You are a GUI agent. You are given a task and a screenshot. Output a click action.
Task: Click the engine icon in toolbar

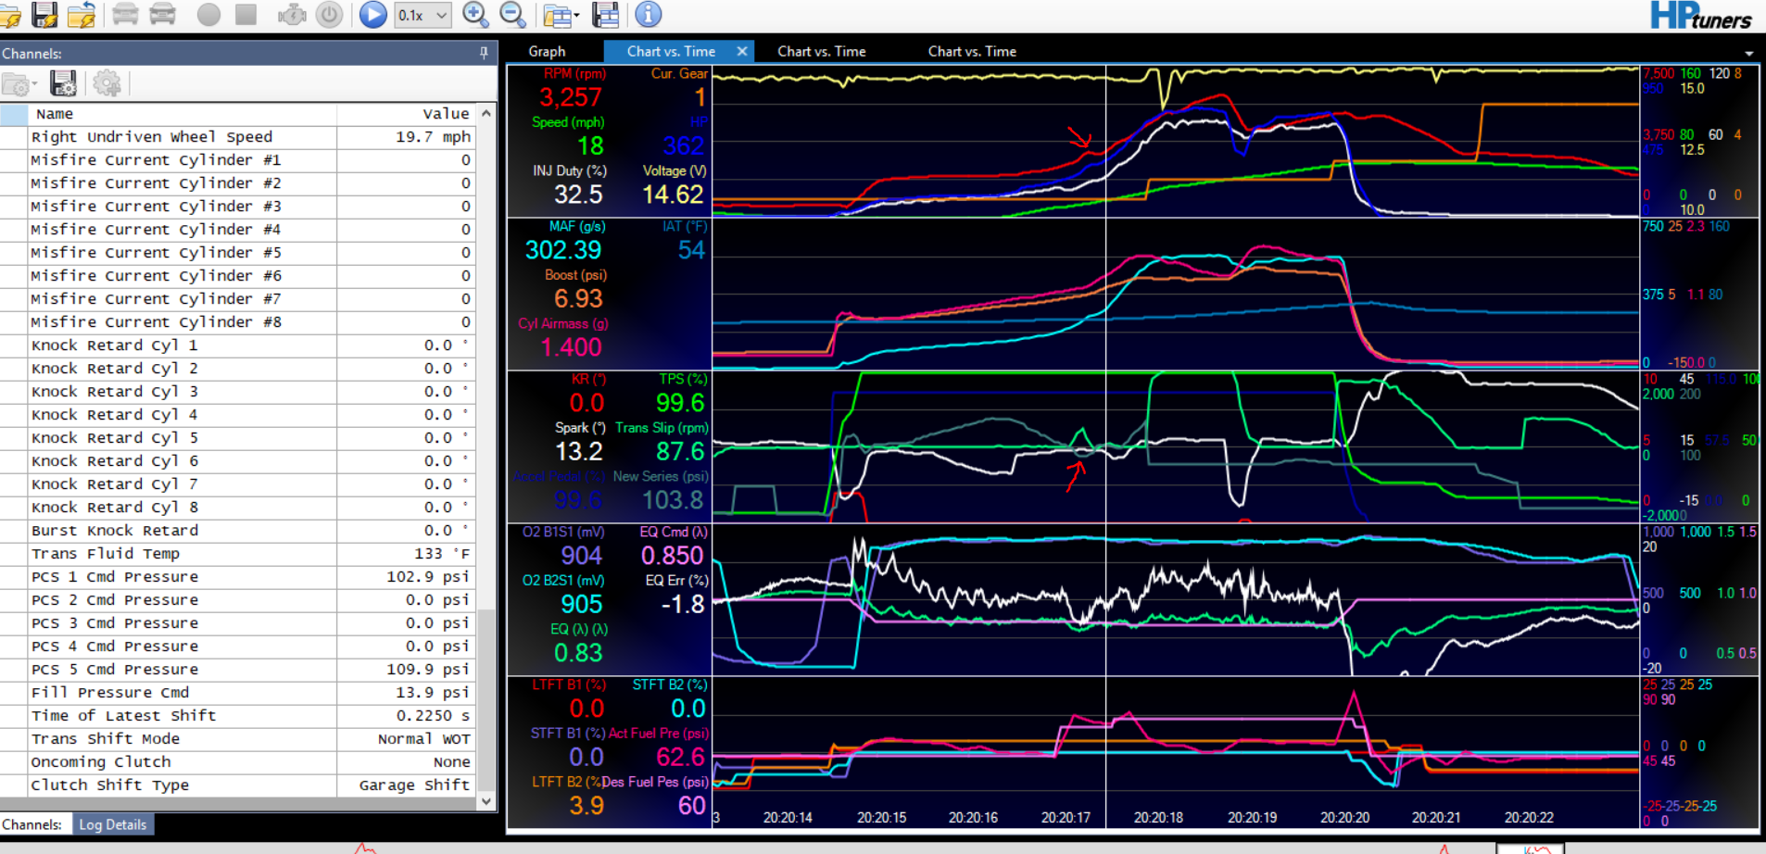pos(292,14)
